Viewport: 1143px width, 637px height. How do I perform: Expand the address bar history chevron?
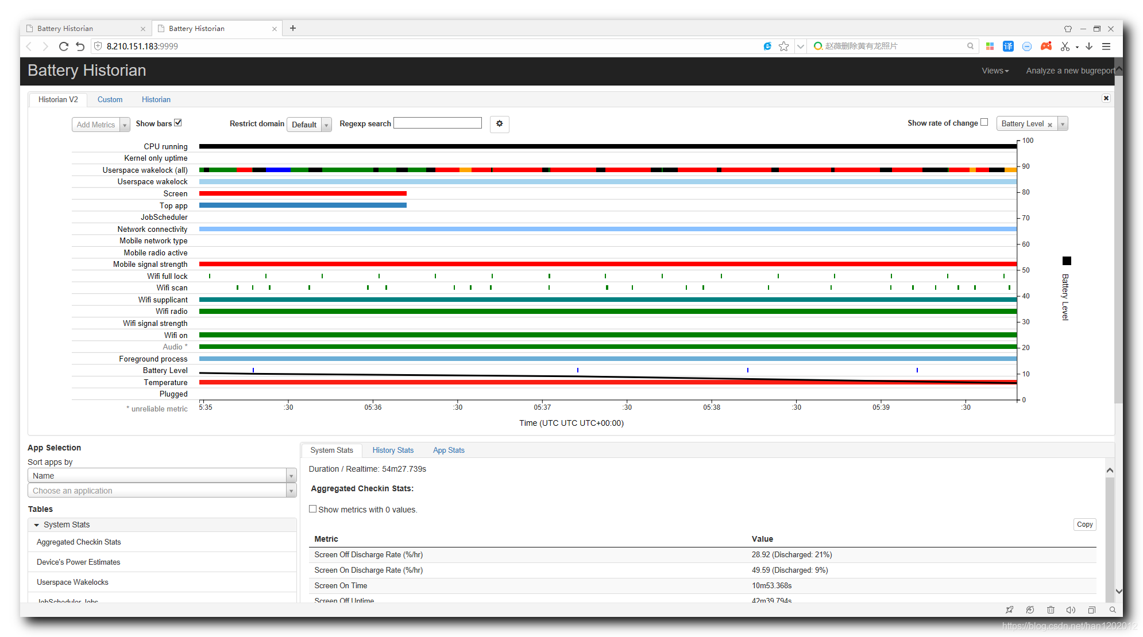click(800, 46)
